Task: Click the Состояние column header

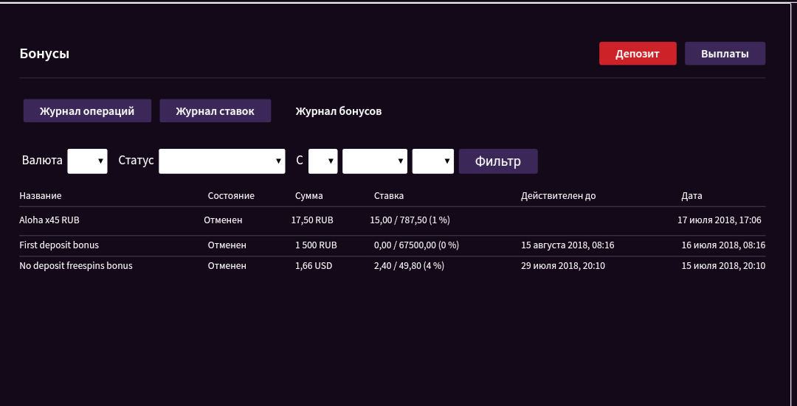Action: pyautogui.click(x=231, y=195)
